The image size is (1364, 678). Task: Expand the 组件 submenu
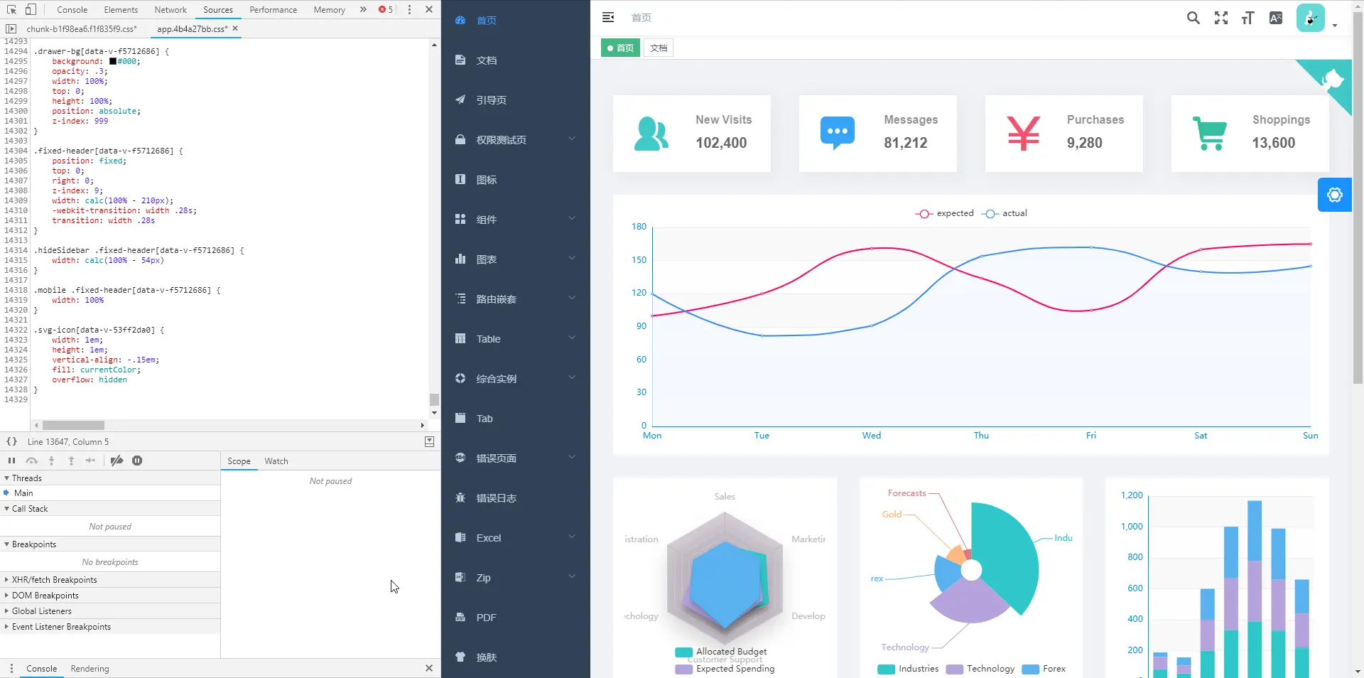tap(516, 220)
